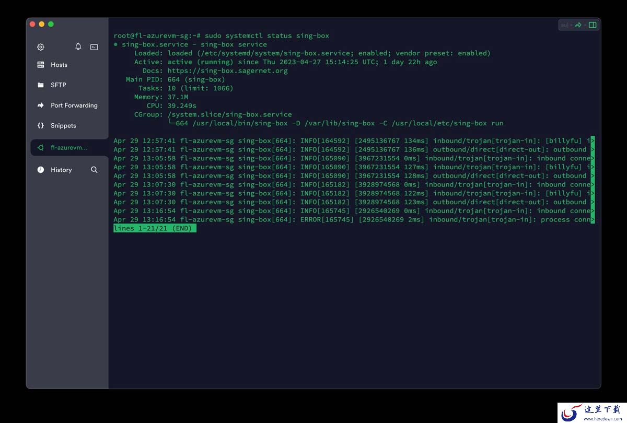This screenshot has width=627, height=423.
Task: Open new local terminal icon in sidebar
Action: click(x=94, y=47)
